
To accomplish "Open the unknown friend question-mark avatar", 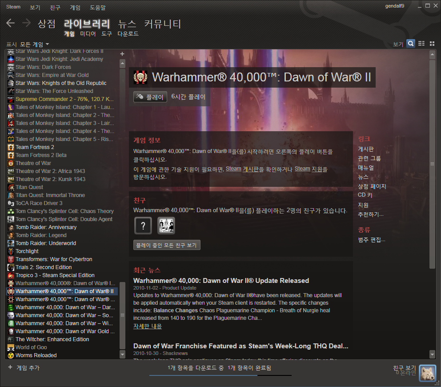I will (143, 226).
